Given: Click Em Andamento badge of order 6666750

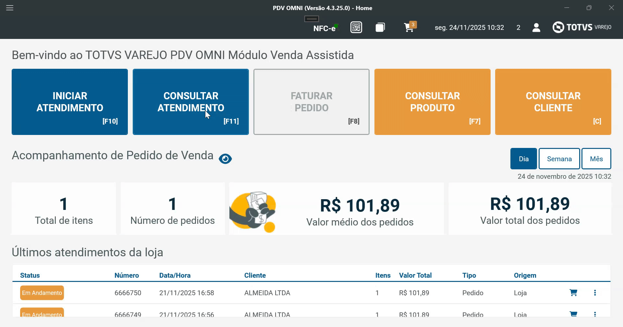Looking at the screenshot, I should (42, 293).
